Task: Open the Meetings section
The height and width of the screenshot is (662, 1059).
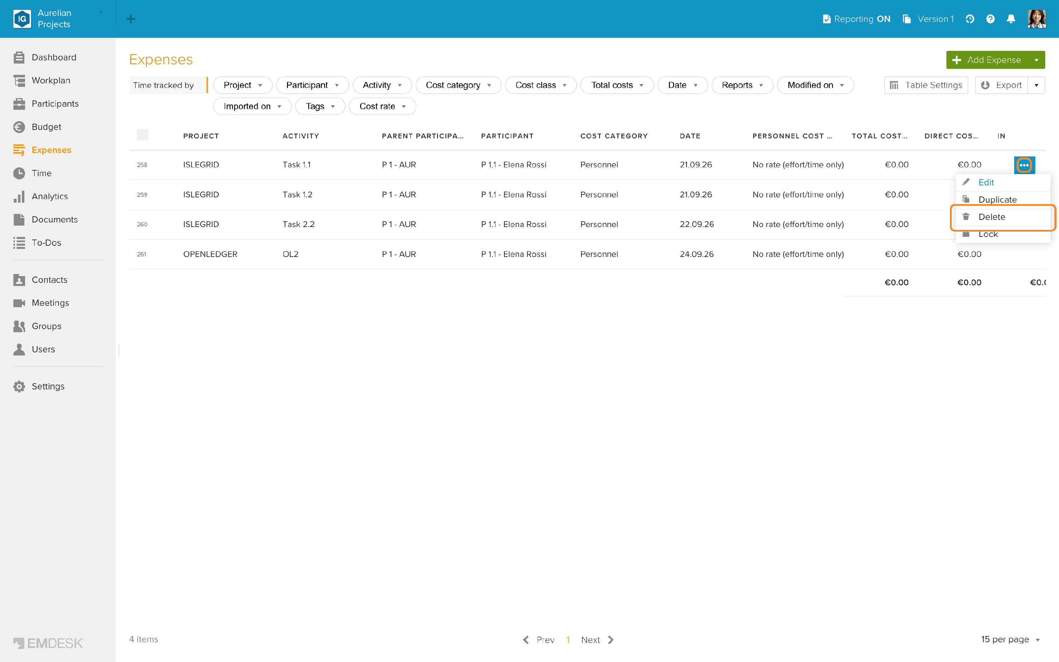Action: tap(50, 303)
